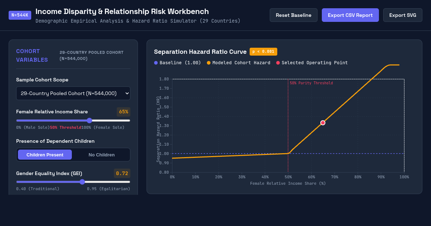The width and height of the screenshot is (431, 226).
Task: Click the "Presence of Dependent Children" label
Action: 55,141
